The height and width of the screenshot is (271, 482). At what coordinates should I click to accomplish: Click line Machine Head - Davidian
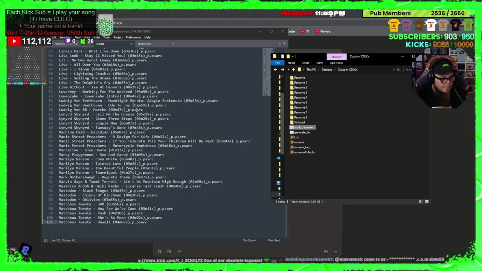102,132
